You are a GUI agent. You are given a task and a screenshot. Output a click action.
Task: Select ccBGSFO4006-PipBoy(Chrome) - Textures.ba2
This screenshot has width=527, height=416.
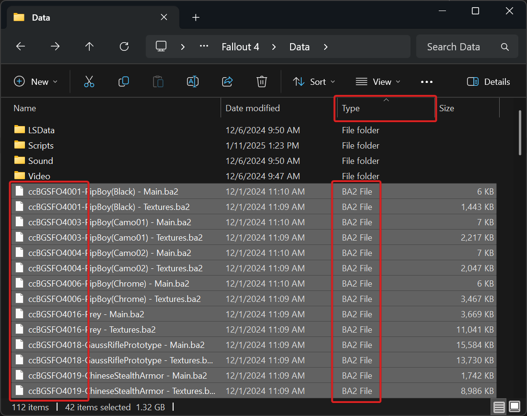click(x=254, y=299)
